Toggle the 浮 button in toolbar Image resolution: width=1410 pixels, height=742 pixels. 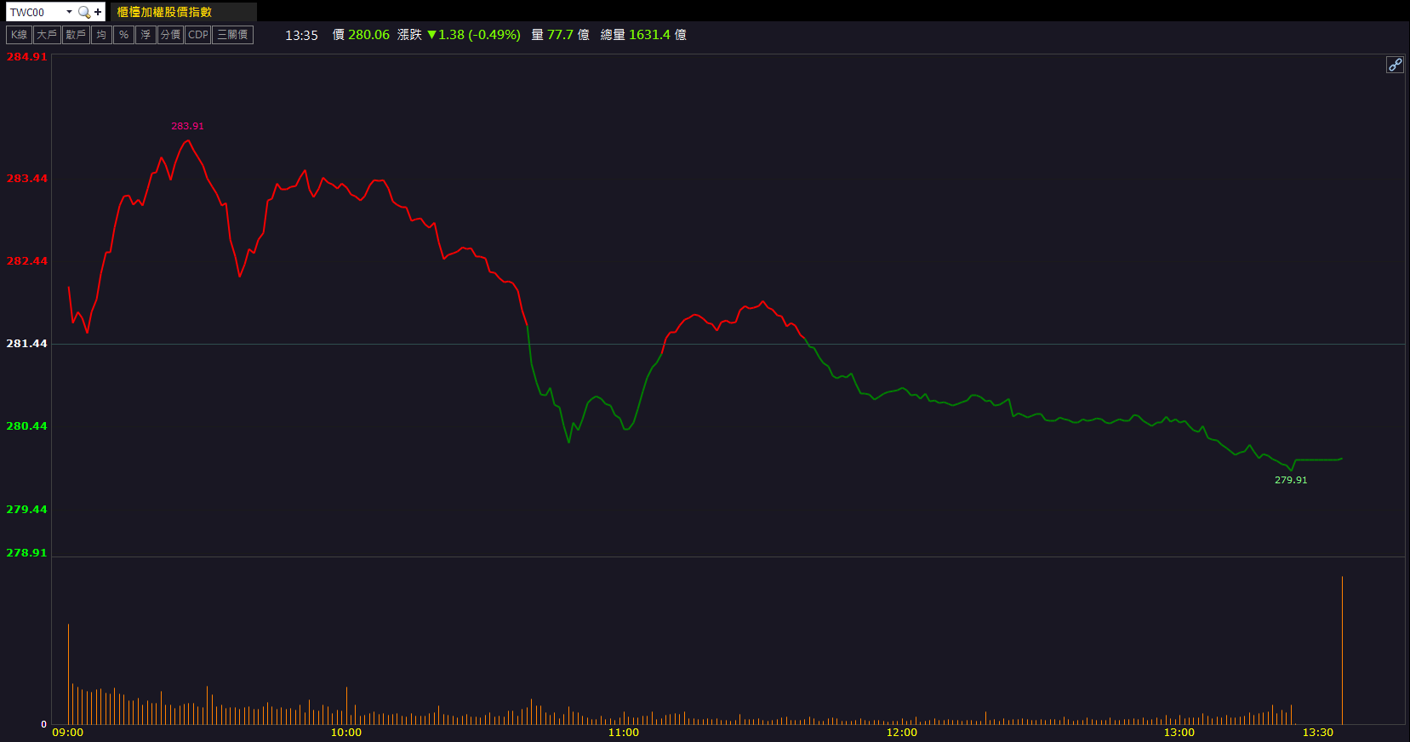point(146,35)
